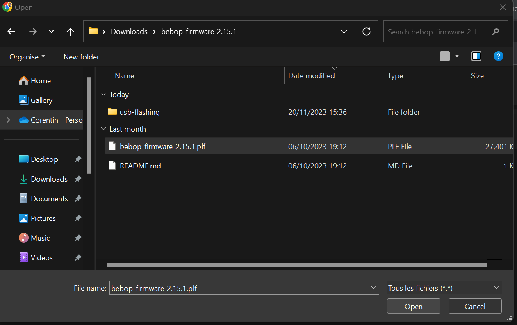The image size is (517, 325).
Task: Collapse the Last month group
Action: pos(103,129)
